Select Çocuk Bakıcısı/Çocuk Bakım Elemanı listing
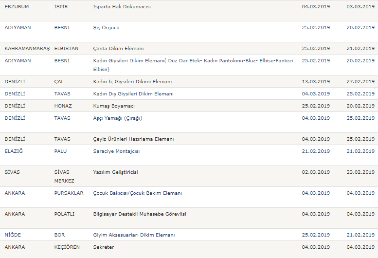The image size is (378, 258). point(137,193)
